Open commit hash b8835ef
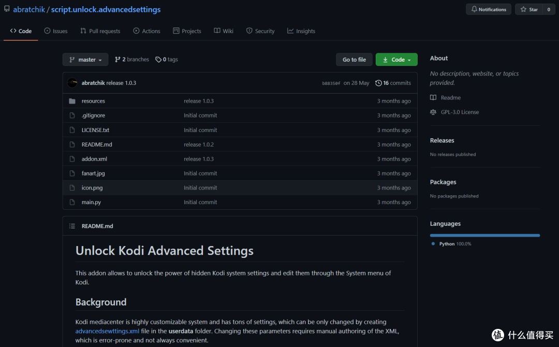This screenshot has height=347, width=559. click(x=331, y=83)
